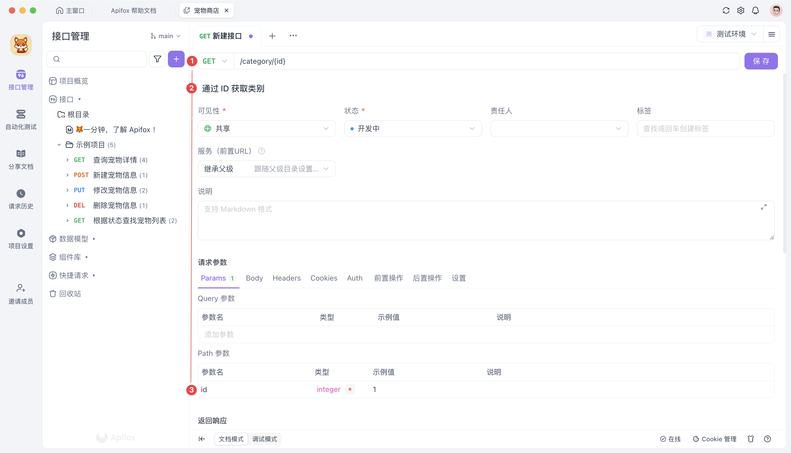Open Cookie 管理 at the bottom right
The height and width of the screenshot is (453, 791).
coord(714,439)
